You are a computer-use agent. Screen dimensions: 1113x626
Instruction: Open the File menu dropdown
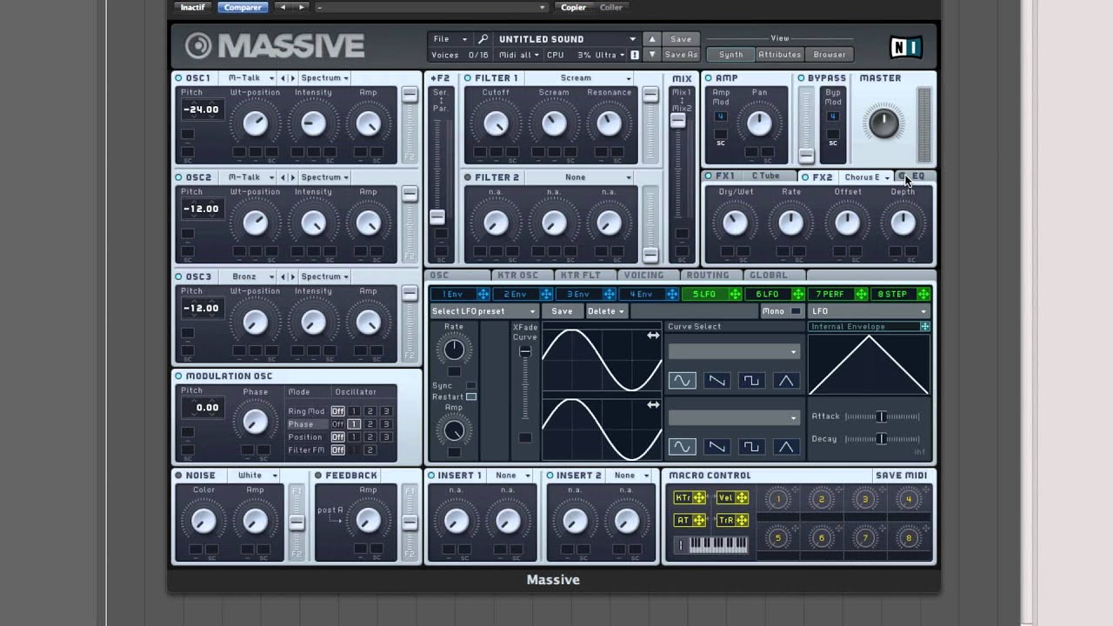point(450,39)
